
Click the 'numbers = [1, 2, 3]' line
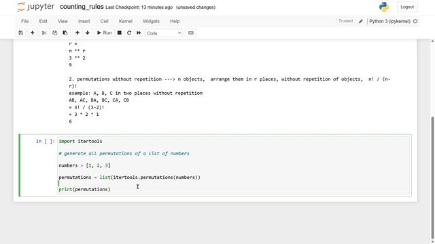click(x=84, y=165)
